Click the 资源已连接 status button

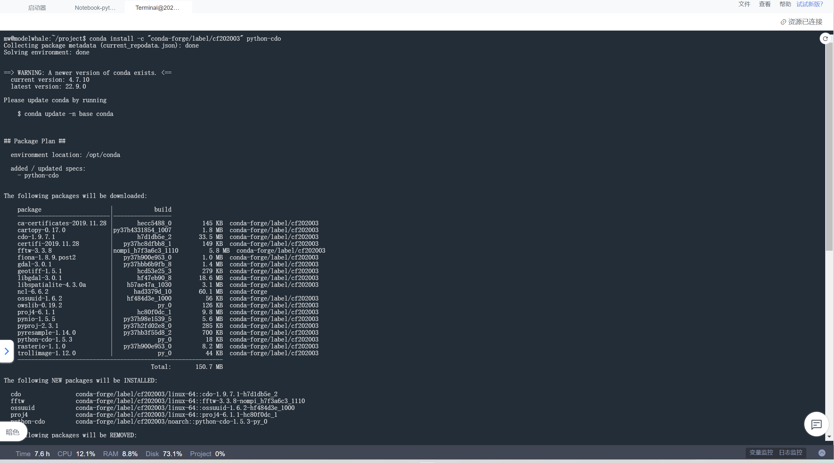pyautogui.click(x=805, y=22)
